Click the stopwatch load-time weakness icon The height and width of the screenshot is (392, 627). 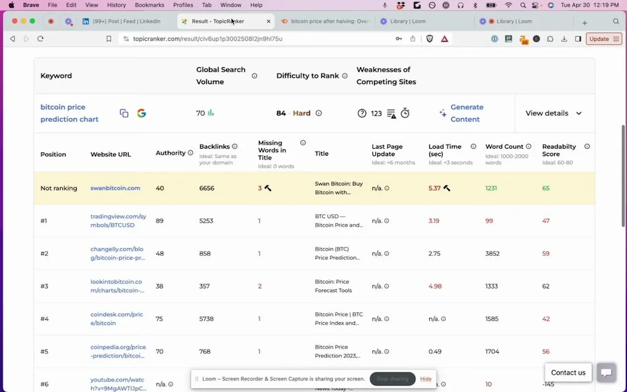pyautogui.click(x=405, y=113)
